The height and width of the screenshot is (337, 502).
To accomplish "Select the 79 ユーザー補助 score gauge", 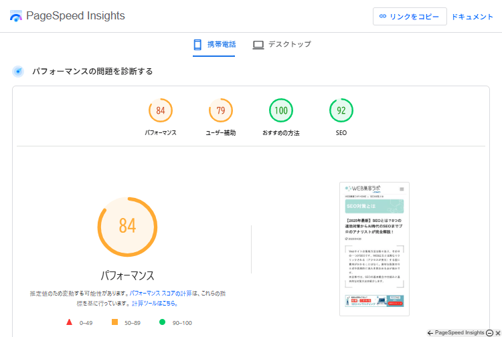I will tap(221, 111).
